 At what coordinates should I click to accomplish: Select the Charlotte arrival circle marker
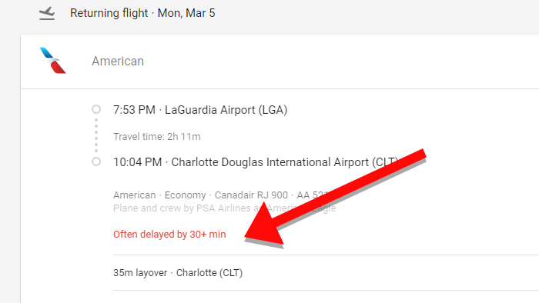(x=96, y=161)
